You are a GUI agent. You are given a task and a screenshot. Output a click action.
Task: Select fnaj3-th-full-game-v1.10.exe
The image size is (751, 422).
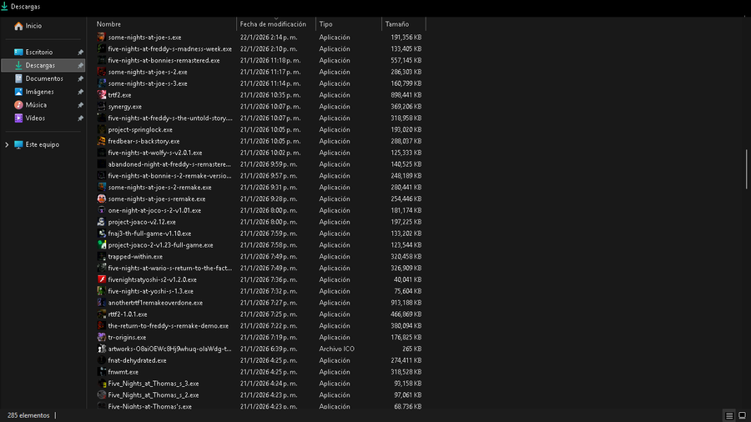pos(150,234)
